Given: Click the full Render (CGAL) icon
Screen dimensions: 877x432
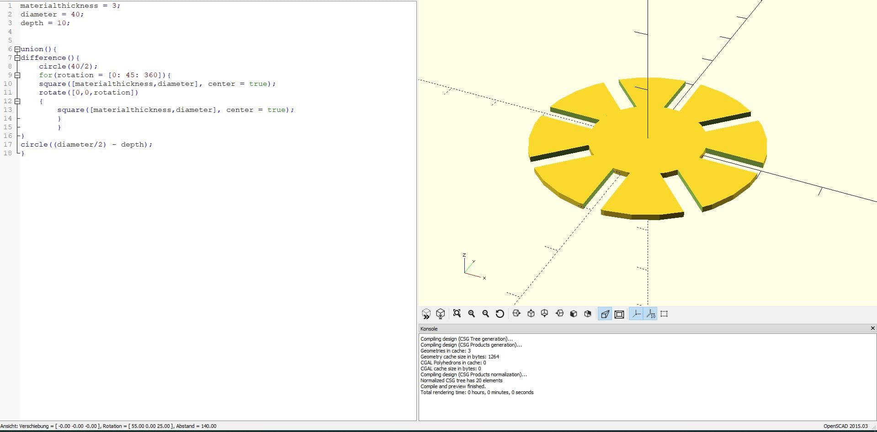Looking at the screenshot, I should click(x=440, y=314).
